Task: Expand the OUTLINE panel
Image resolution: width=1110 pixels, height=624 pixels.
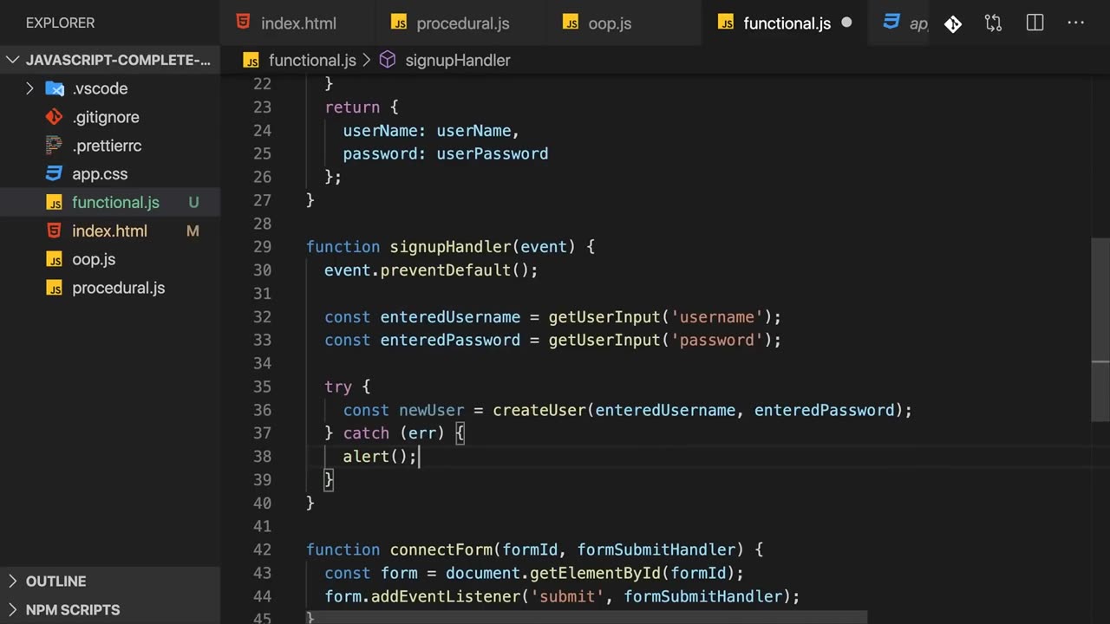Action: pos(110,582)
